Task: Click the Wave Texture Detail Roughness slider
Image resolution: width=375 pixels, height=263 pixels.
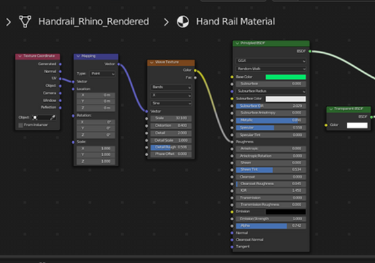Action: coord(171,148)
